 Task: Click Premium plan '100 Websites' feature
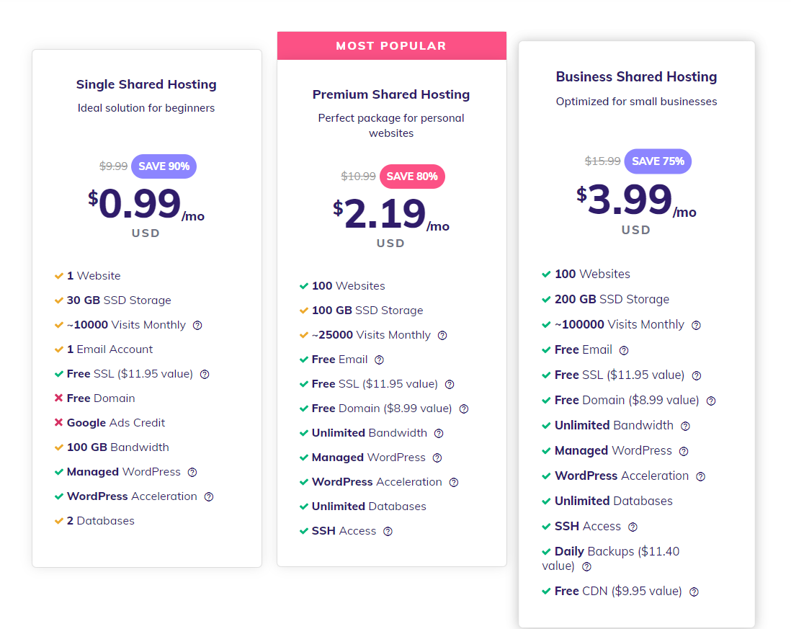click(x=348, y=286)
